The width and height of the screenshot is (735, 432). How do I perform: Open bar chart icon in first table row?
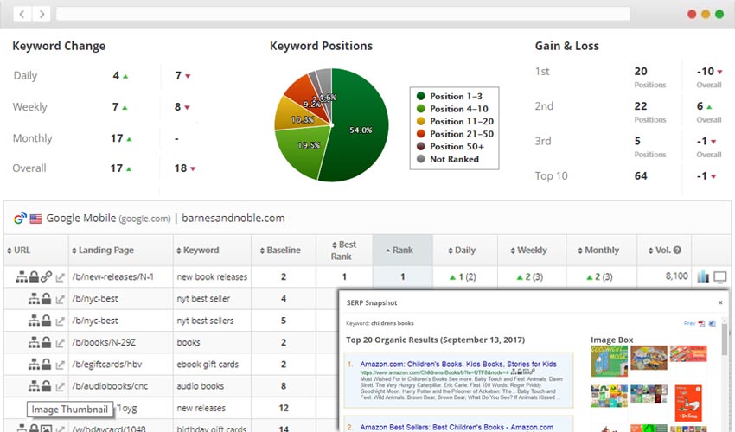703,277
